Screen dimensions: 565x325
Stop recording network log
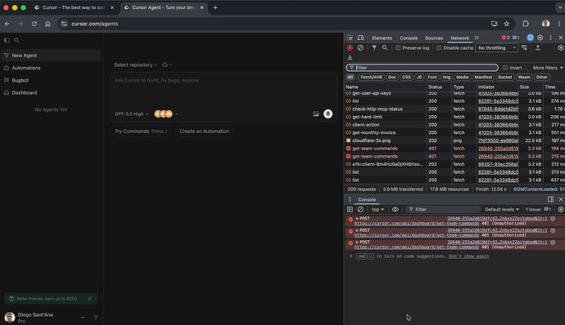point(350,48)
